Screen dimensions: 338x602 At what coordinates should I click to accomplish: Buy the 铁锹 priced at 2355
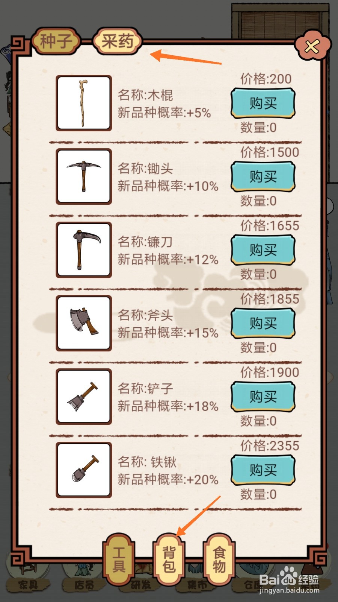point(263,470)
